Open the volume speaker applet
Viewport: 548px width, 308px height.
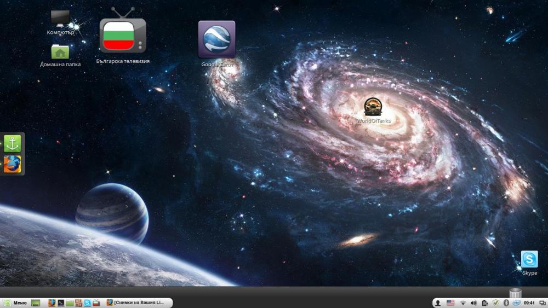tap(473, 303)
